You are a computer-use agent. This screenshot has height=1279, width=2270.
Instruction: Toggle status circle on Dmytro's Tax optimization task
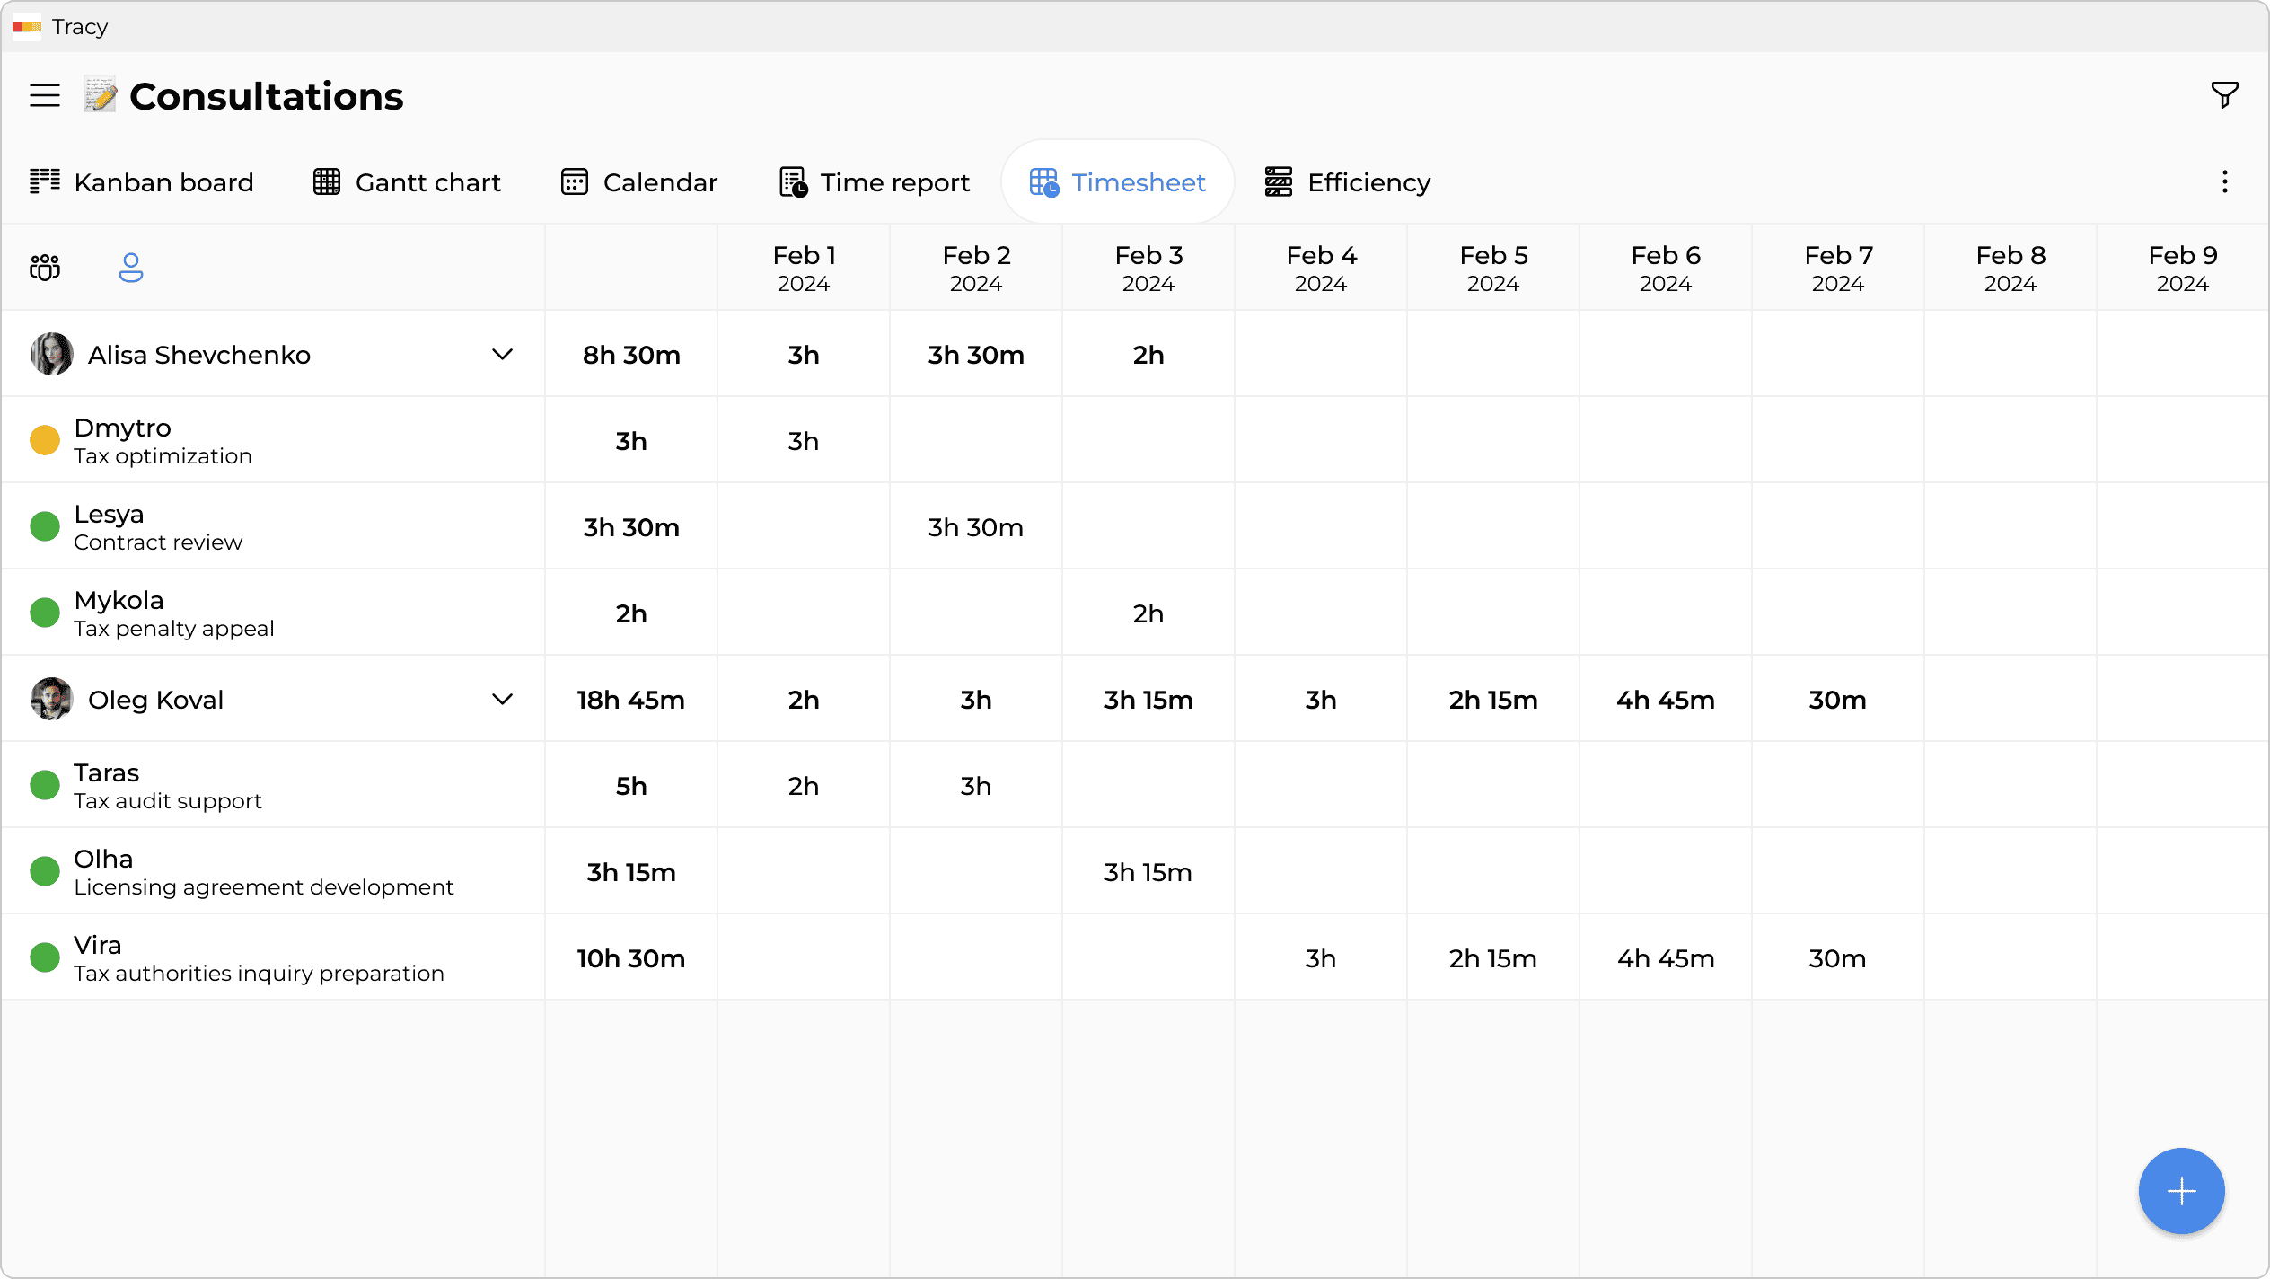[x=45, y=440]
